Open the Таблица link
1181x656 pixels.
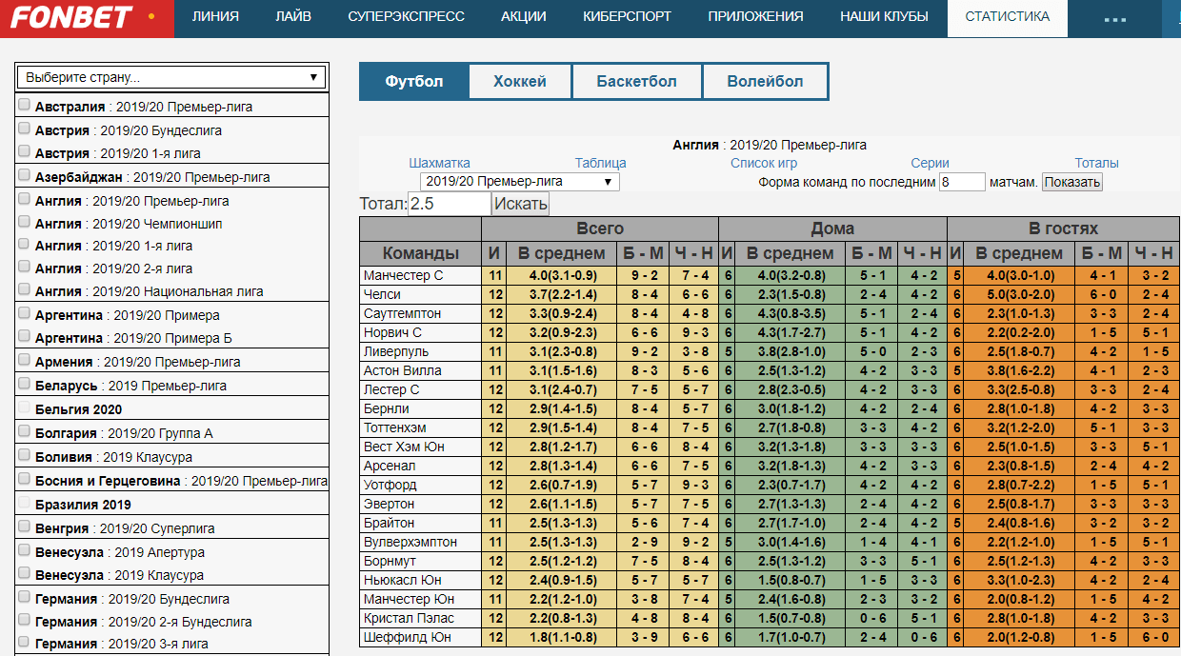click(601, 163)
